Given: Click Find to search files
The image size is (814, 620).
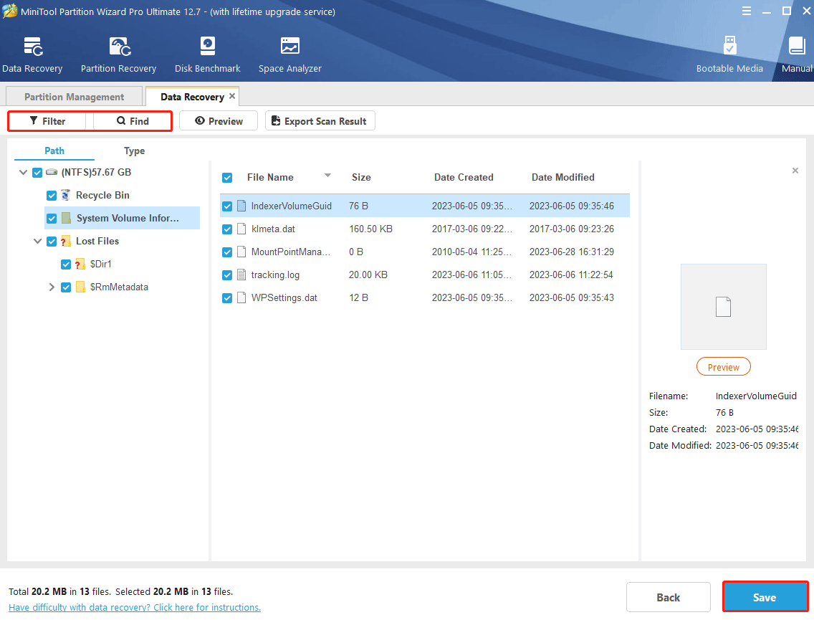Looking at the screenshot, I should coord(133,121).
